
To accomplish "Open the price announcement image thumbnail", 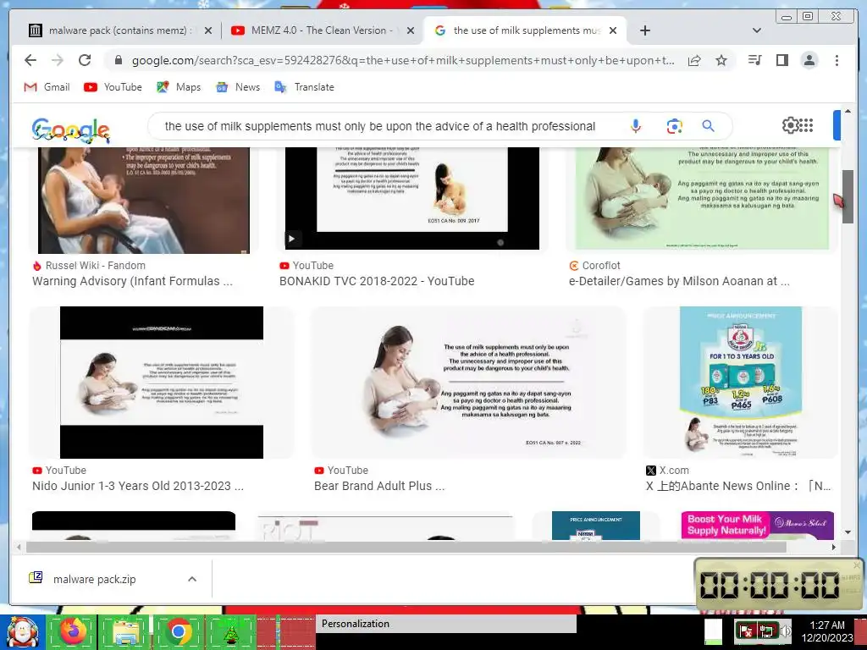I will pos(740,382).
